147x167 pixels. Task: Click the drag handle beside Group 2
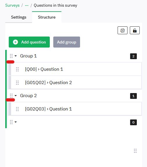click(x=11, y=96)
